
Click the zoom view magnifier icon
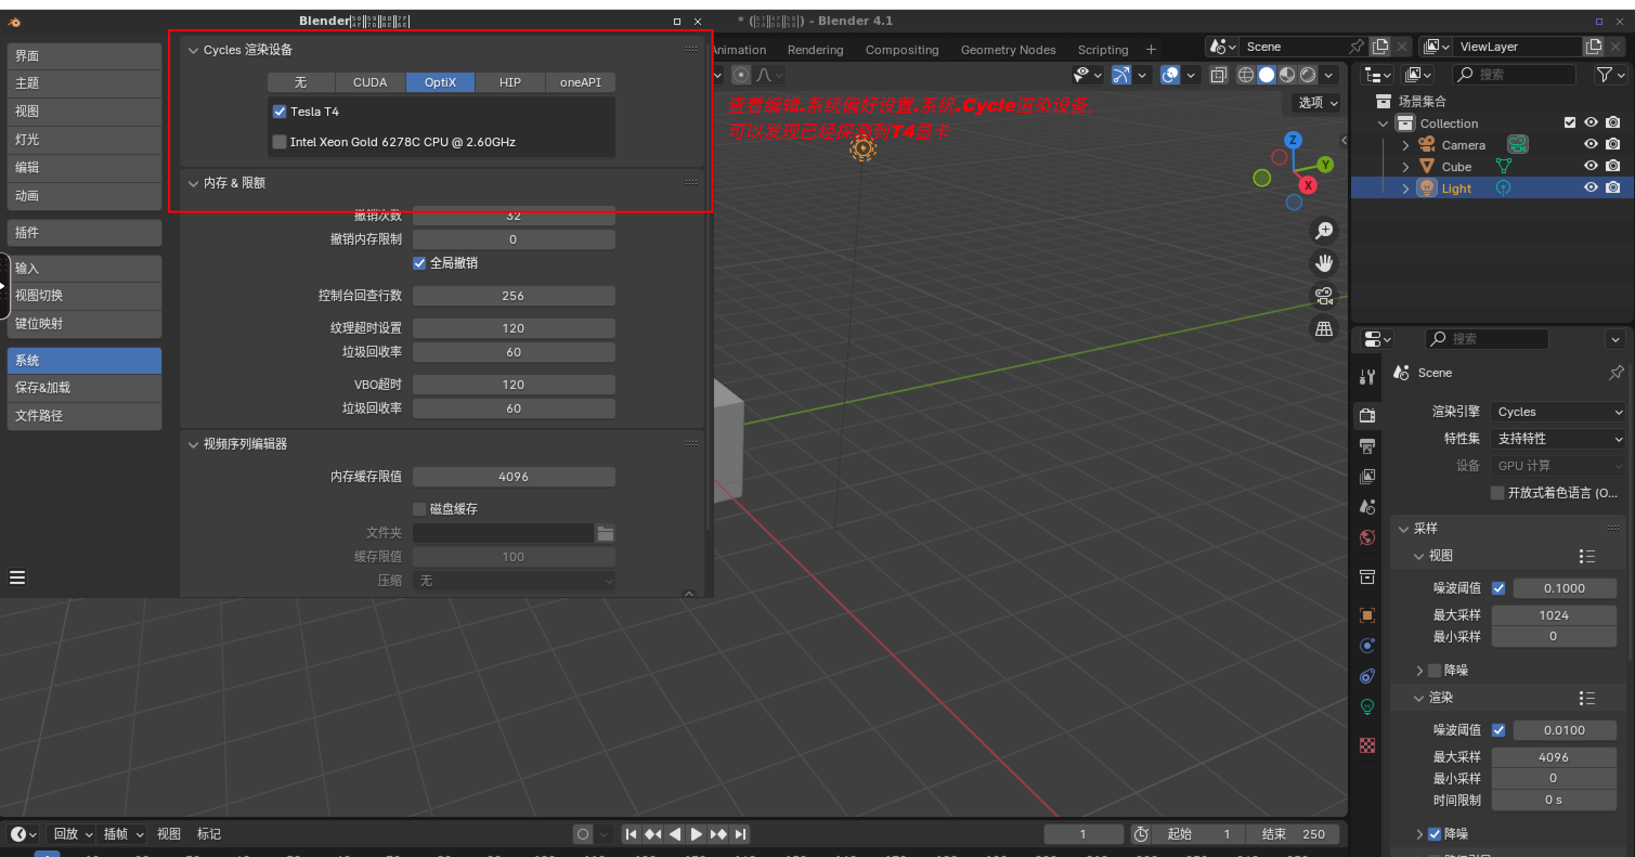coord(1324,230)
